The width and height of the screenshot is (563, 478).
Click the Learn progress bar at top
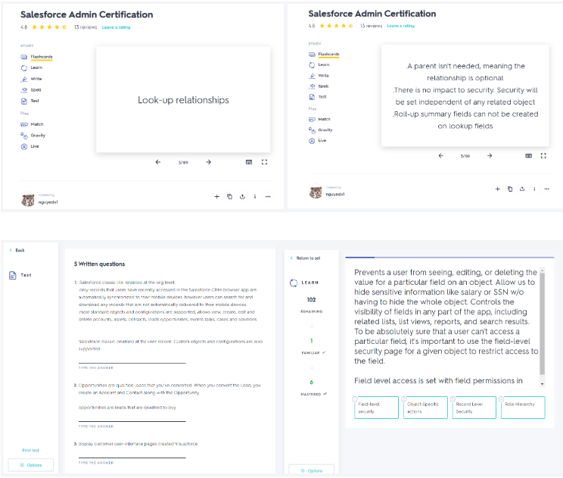(449, 258)
